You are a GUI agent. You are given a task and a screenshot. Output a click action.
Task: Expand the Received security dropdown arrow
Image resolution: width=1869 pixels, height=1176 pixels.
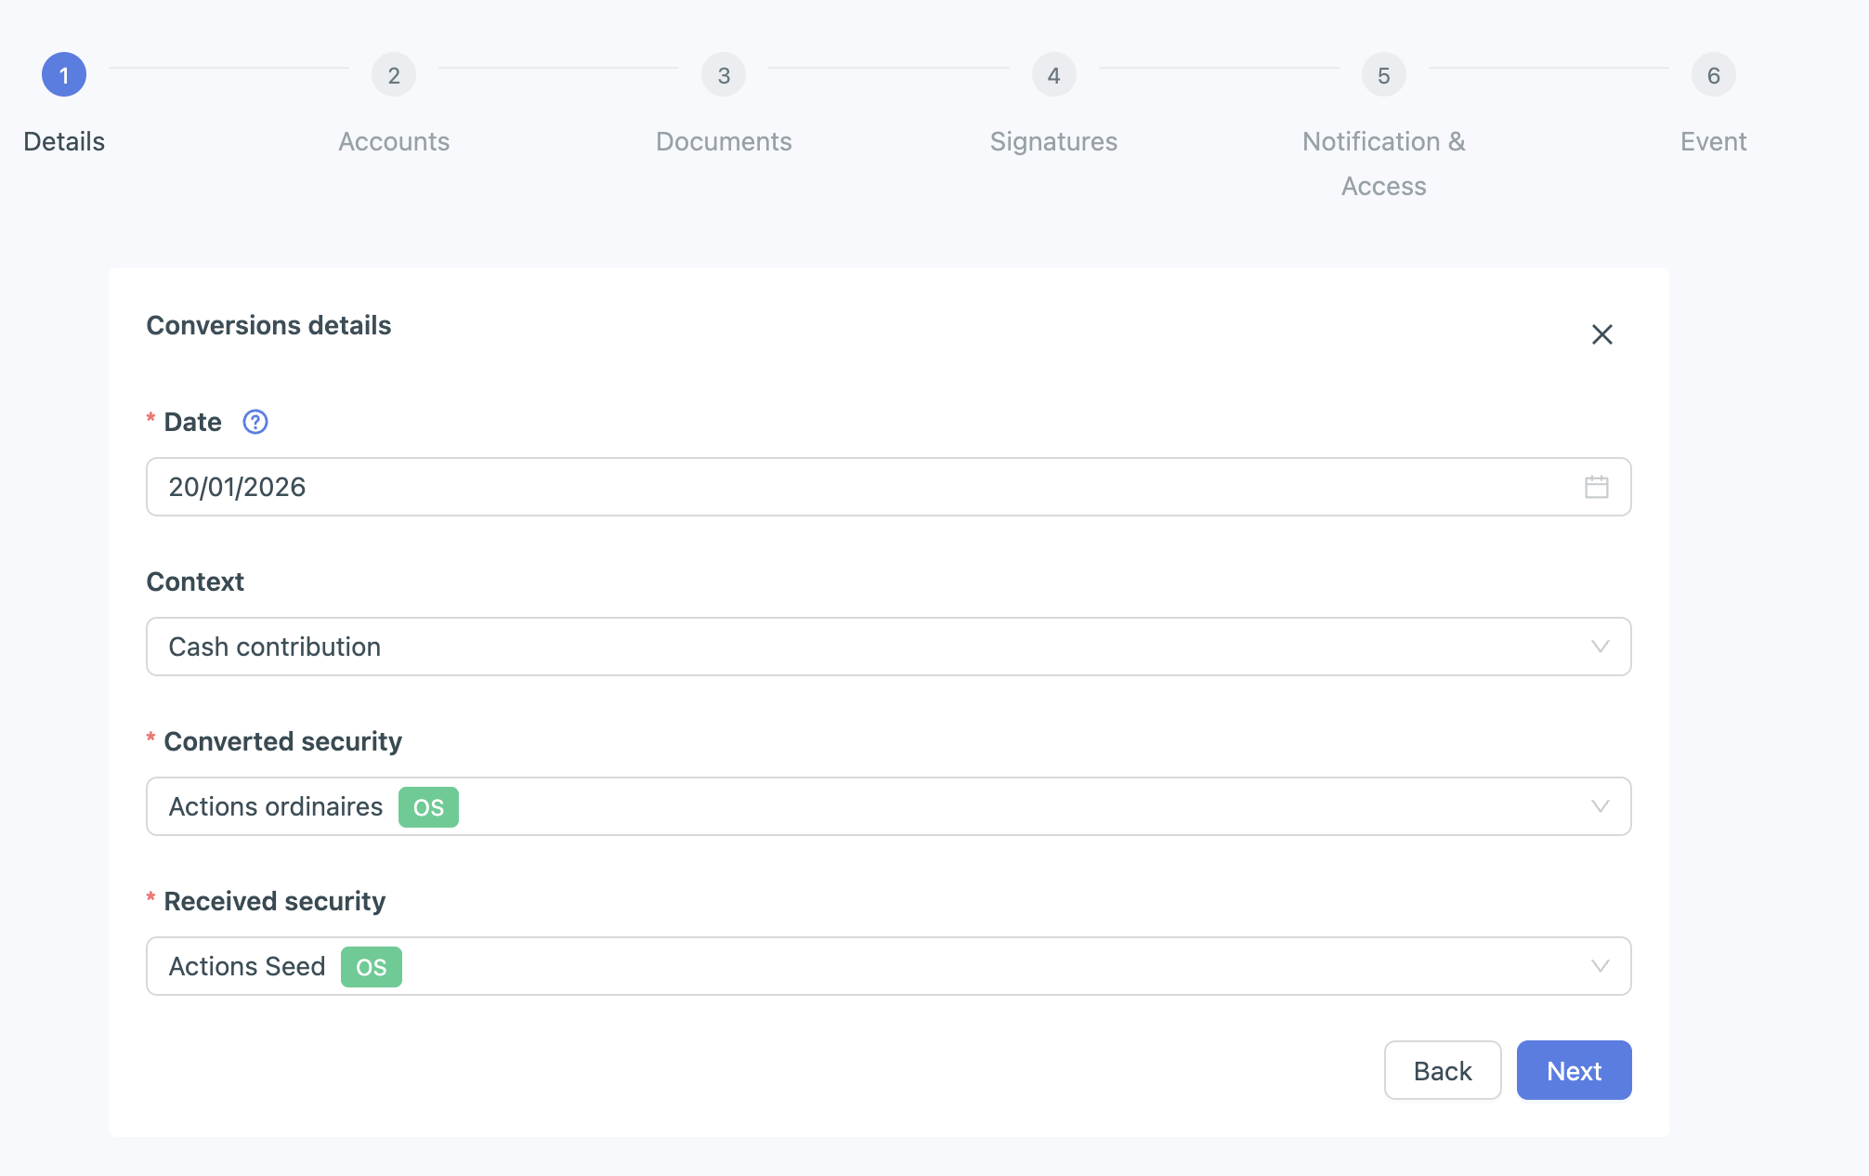1600,966
